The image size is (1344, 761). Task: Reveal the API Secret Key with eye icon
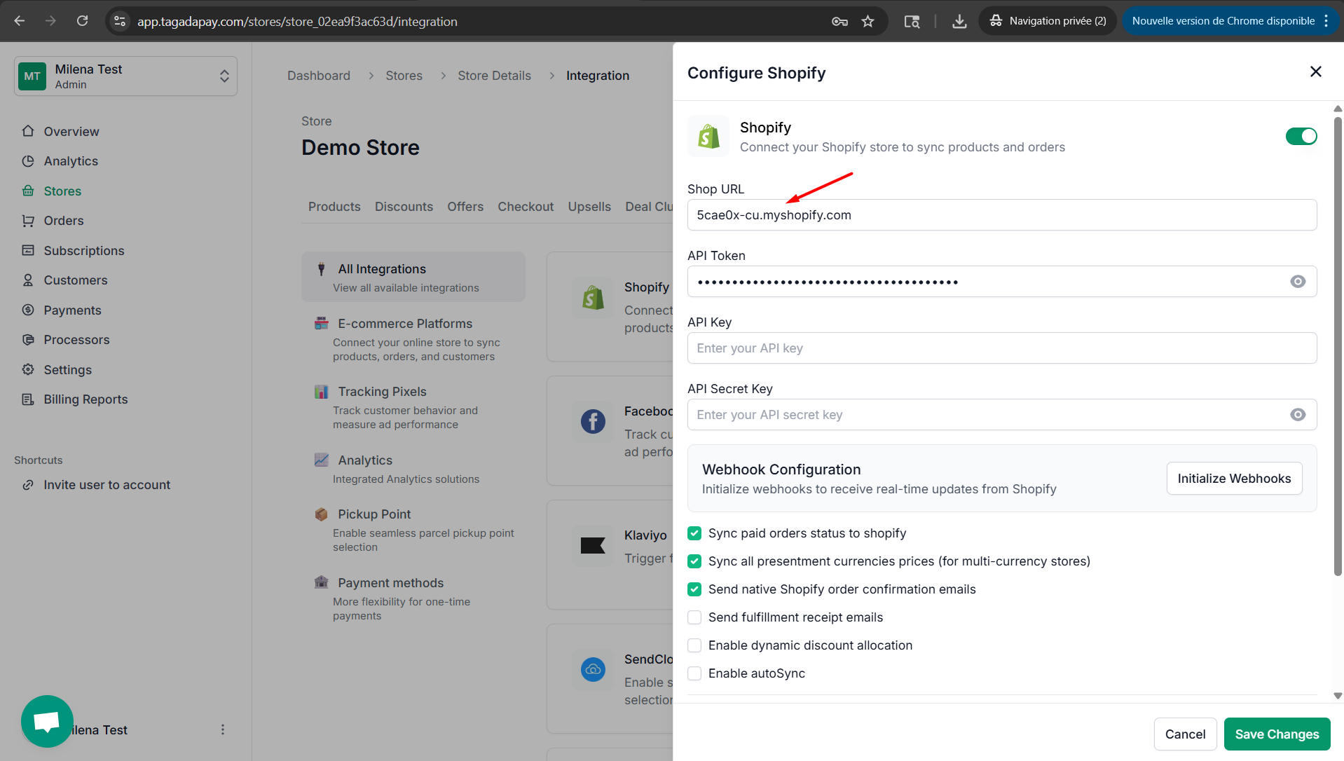pos(1298,415)
